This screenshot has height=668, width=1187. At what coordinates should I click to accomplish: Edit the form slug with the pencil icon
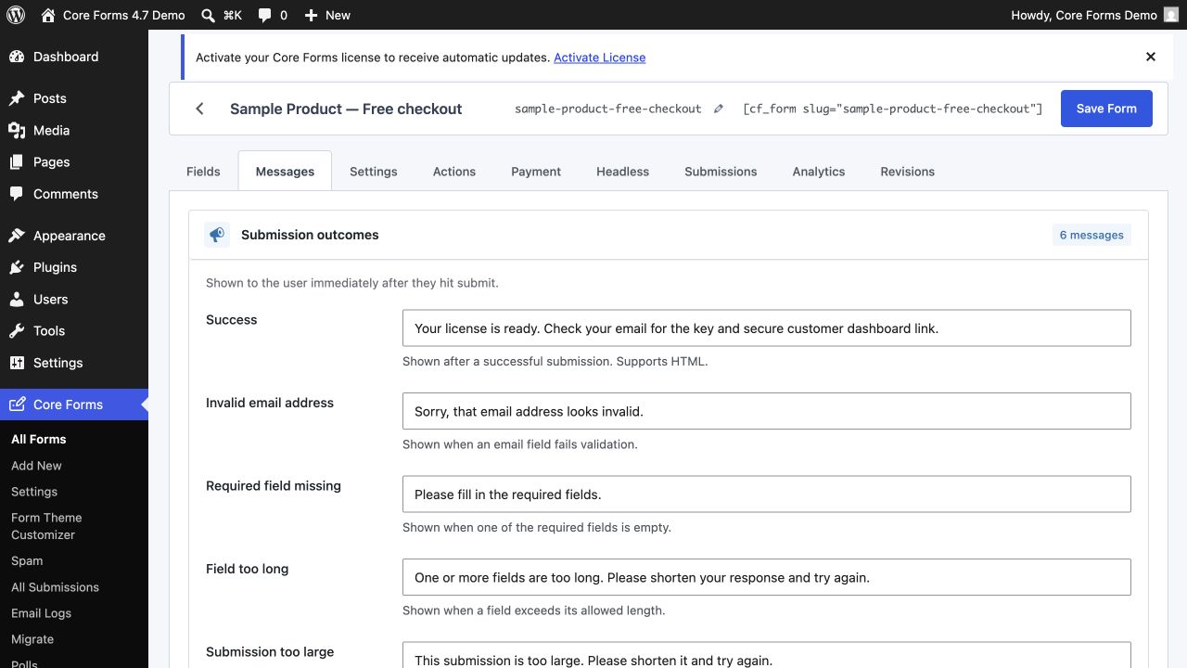(718, 109)
